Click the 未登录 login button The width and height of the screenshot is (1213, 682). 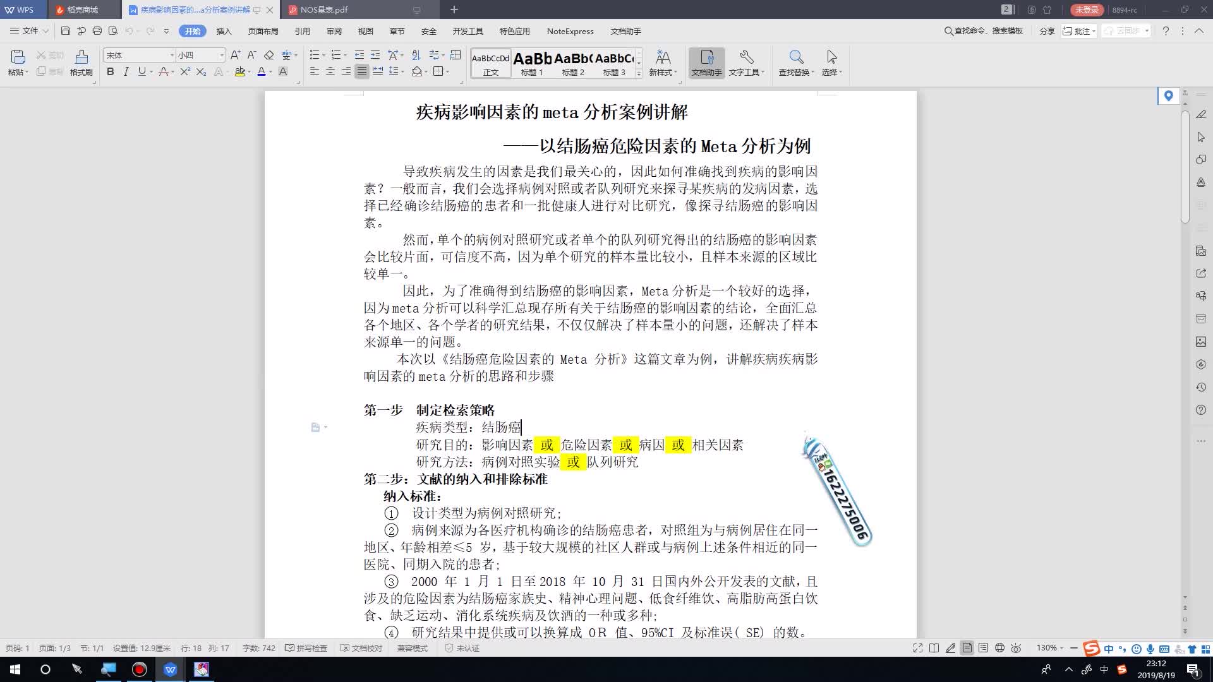point(1087,9)
